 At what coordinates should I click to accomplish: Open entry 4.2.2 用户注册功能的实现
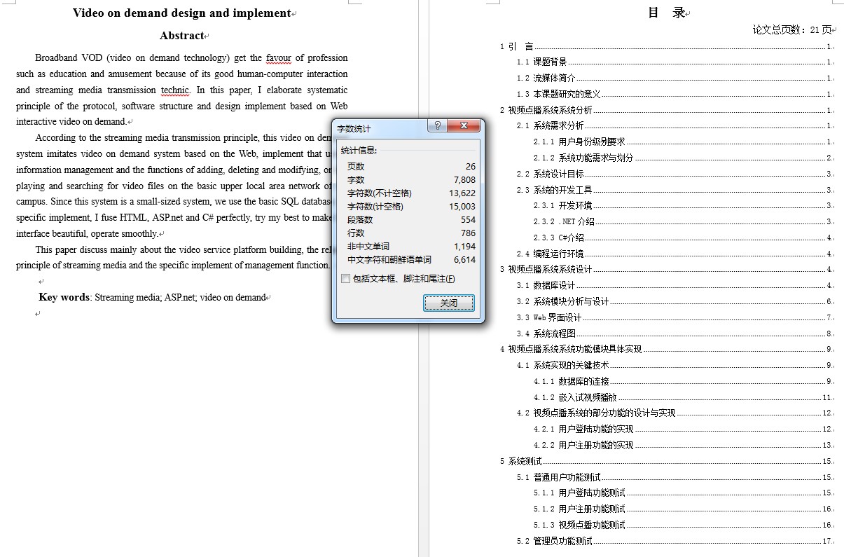(683, 445)
